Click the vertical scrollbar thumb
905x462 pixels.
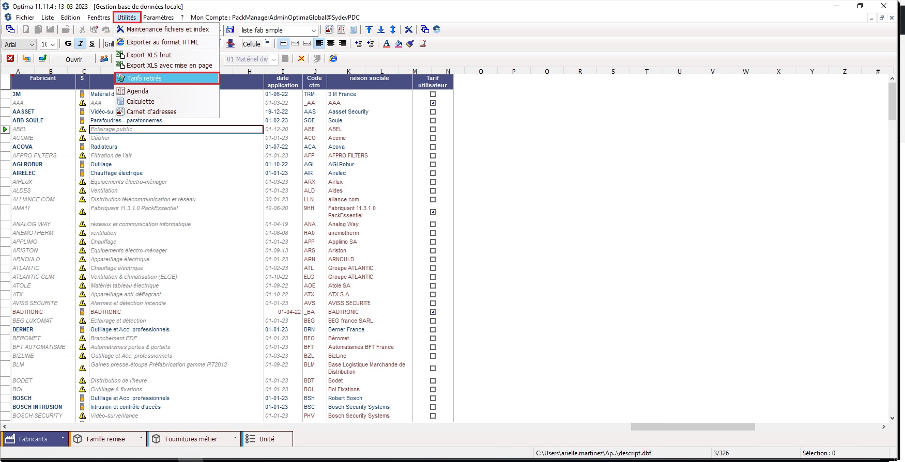click(892, 102)
